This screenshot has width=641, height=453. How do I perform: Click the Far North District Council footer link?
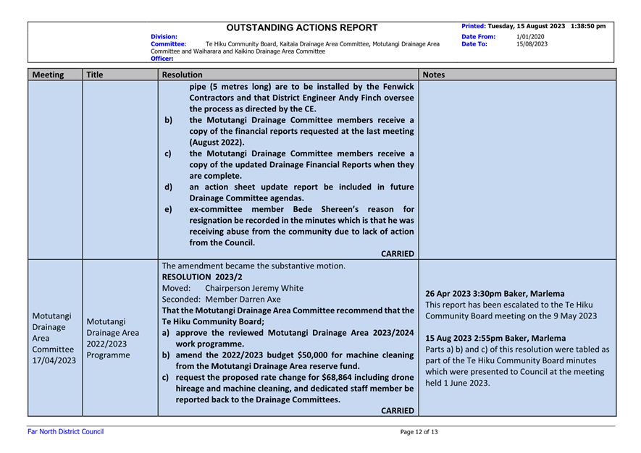point(61,432)
